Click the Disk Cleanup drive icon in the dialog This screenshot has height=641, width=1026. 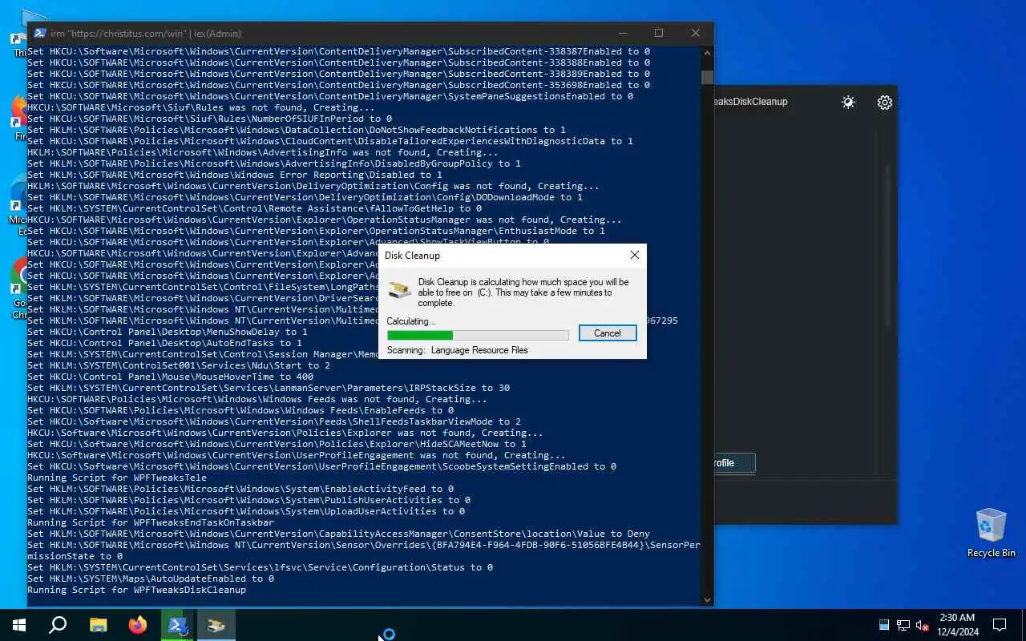[399, 291]
